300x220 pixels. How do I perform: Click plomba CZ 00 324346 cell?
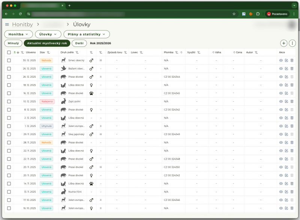172,200
